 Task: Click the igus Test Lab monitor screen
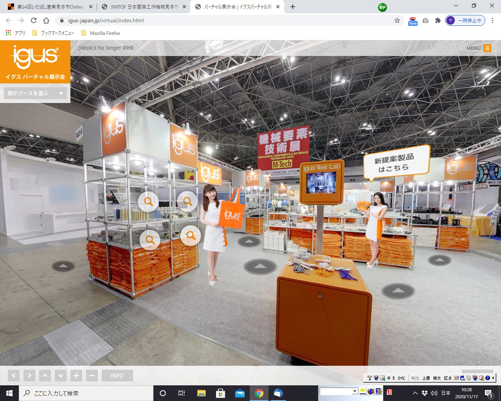coord(321,183)
